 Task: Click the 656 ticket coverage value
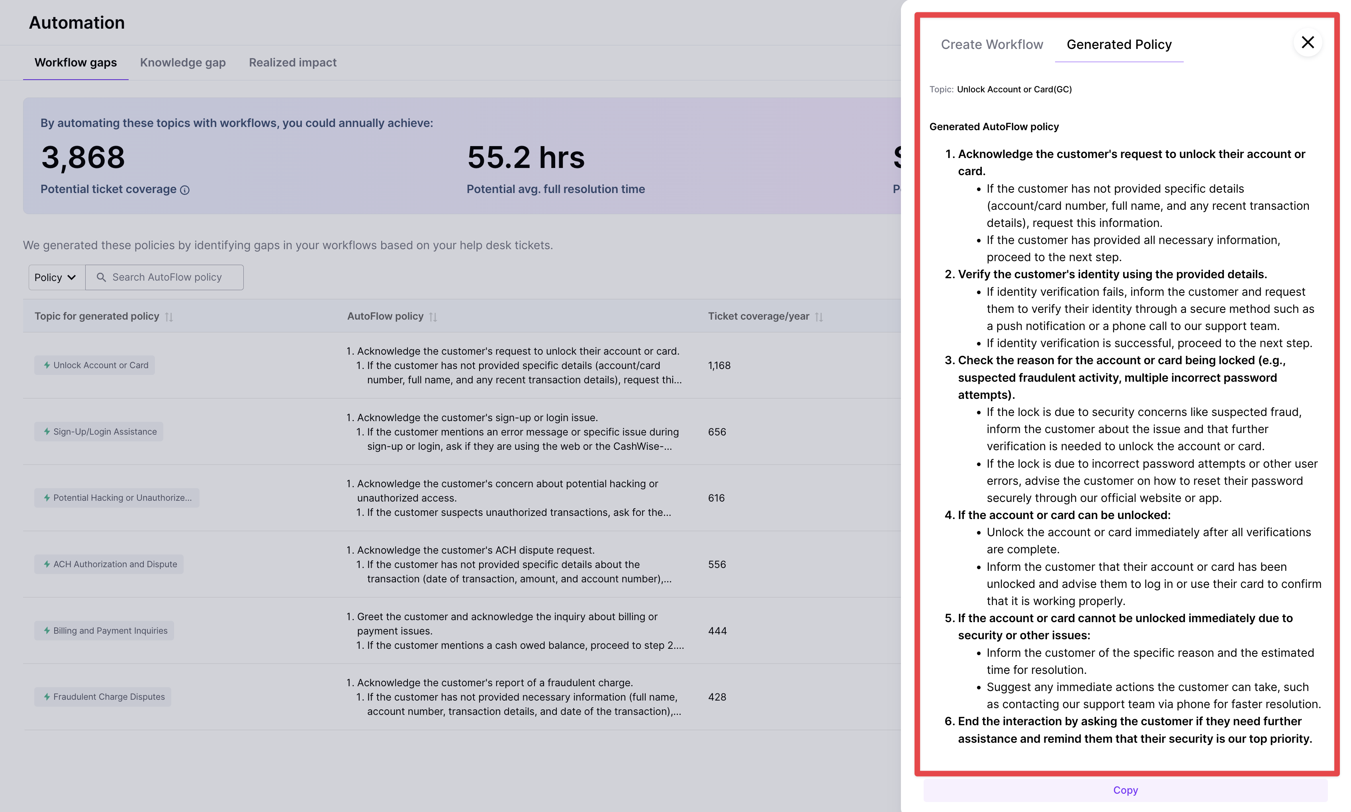pyautogui.click(x=717, y=432)
